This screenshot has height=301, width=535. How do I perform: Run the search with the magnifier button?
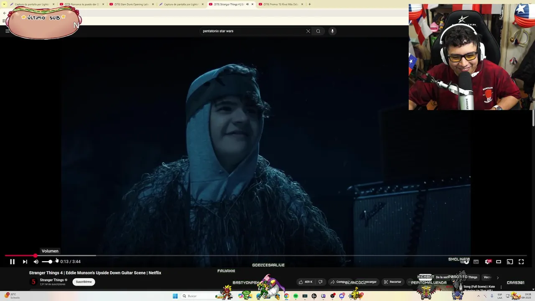[x=318, y=31]
